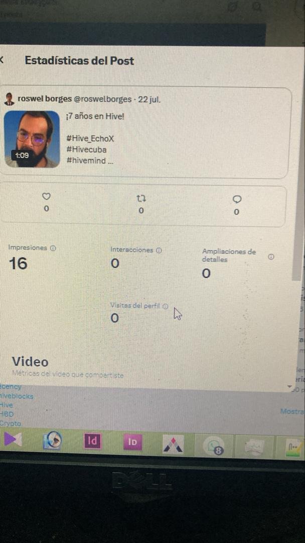The width and height of the screenshot is (305, 543).
Task: Open the pink InDesign taskbar icon
Action: pos(93,441)
